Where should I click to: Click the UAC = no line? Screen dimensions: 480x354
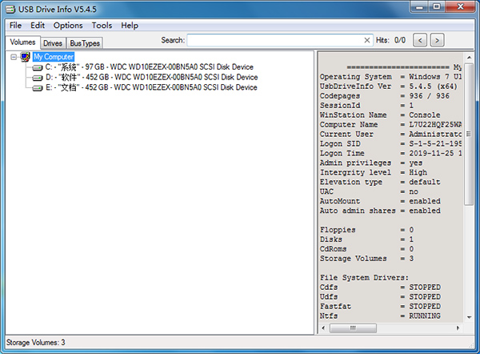(x=369, y=191)
